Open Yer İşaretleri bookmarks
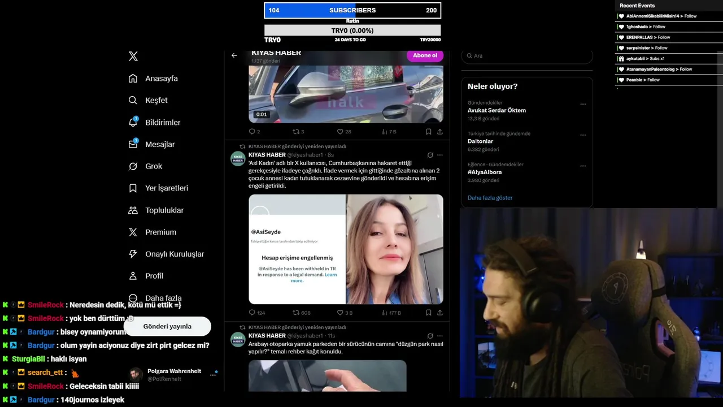723x407 pixels. (x=158, y=188)
